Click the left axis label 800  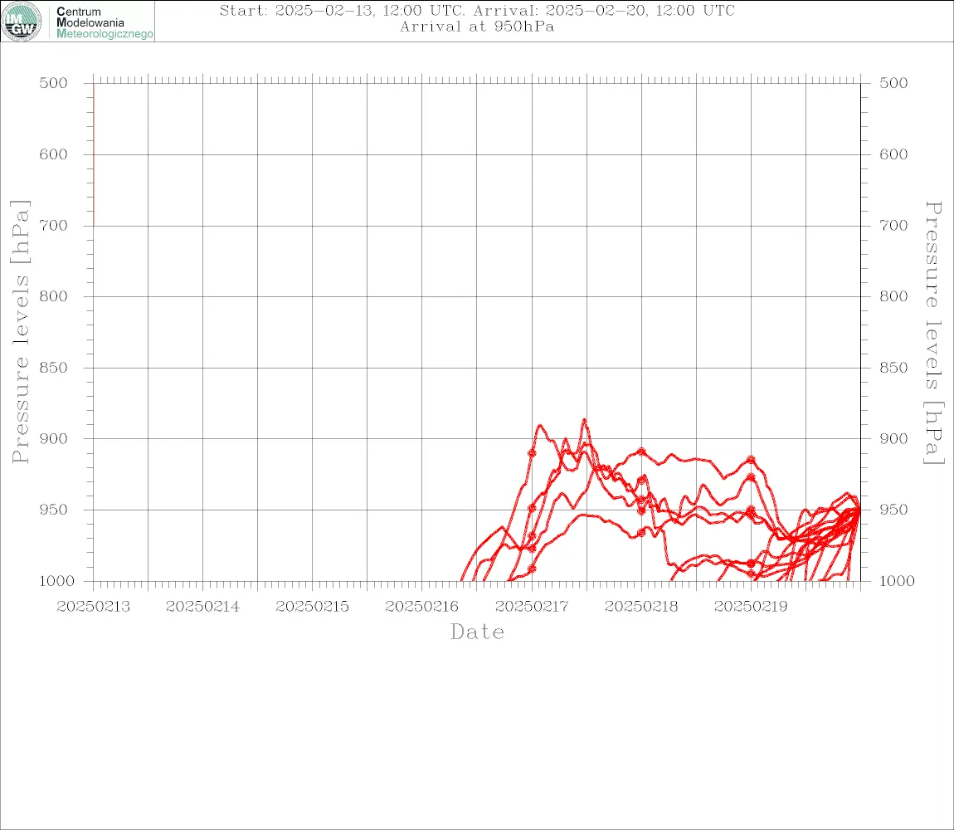click(x=54, y=296)
